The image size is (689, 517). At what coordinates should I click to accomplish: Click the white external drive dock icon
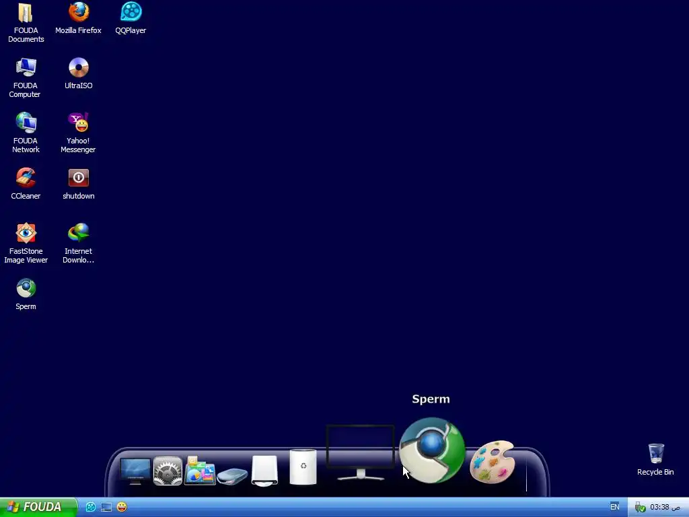[x=264, y=471]
